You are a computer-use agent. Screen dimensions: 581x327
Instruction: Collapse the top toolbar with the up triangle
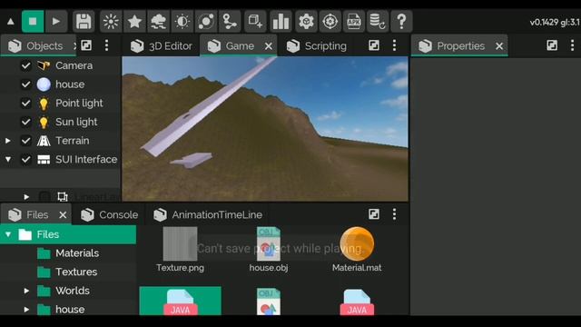pyautogui.click(x=11, y=22)
